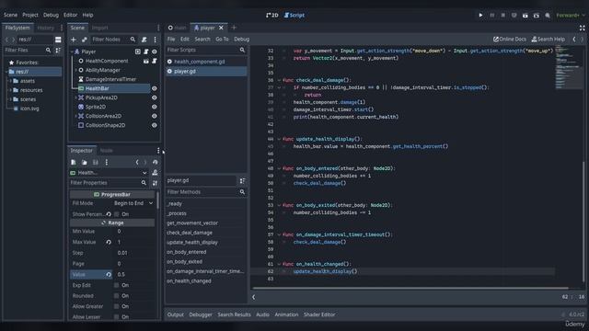This screenshot has height=331, width=589.
Task: Switch to the Node tab
Action: coord(107,151)
